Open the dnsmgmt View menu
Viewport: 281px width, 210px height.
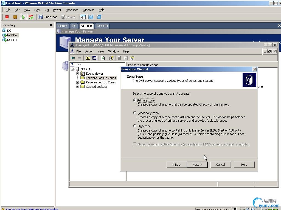pyautogui.click(x=101, y=51)
